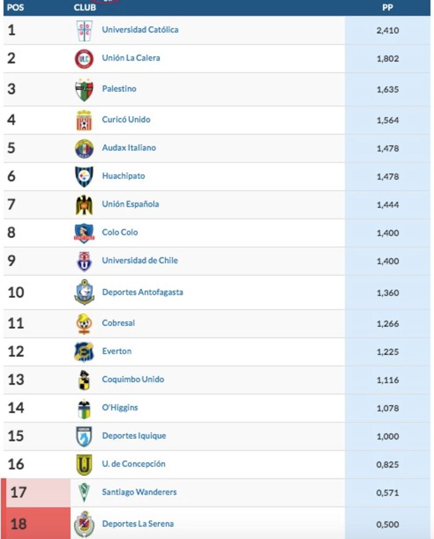Click the Colo Colo team crest
The height and width of the screenshot is (539, 434).
coord(84,233)
